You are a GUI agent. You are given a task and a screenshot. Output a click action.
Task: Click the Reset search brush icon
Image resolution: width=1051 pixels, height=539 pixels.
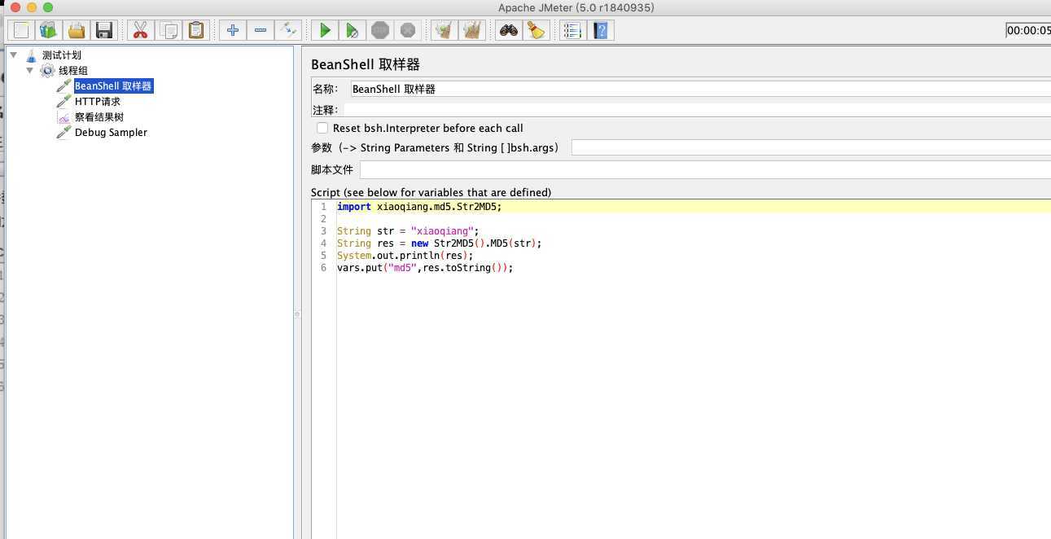tap(536, 31)
